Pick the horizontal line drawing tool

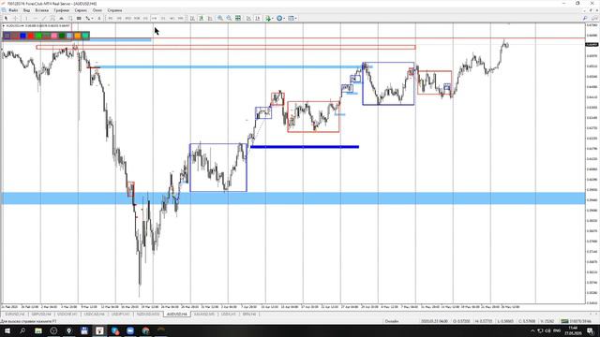coord(35,18)
